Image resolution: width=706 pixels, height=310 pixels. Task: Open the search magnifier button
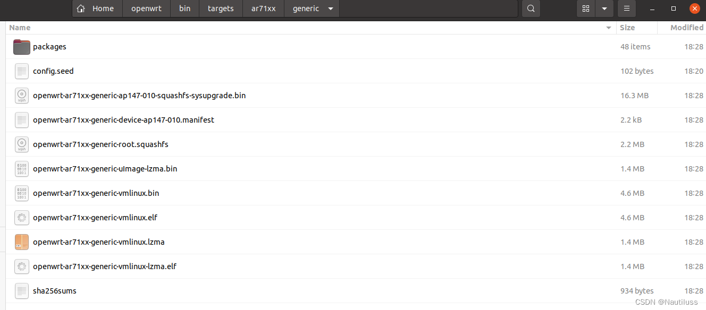click(531, 8)
